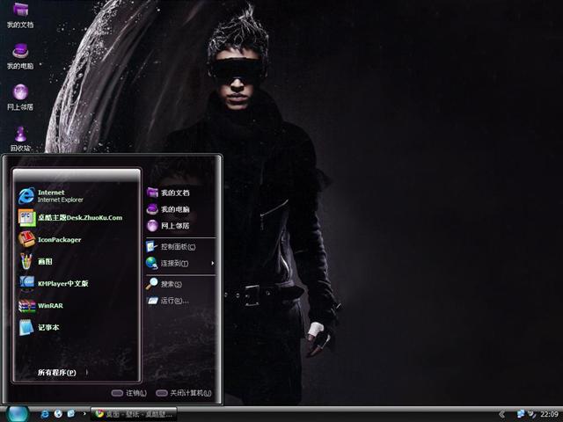Click the globe quick launch icon
The width and height of the screenshot is (563, 422).
58,414
